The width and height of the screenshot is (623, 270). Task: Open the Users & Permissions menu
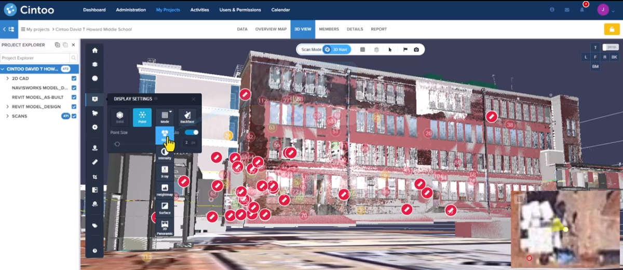[240, 10]
